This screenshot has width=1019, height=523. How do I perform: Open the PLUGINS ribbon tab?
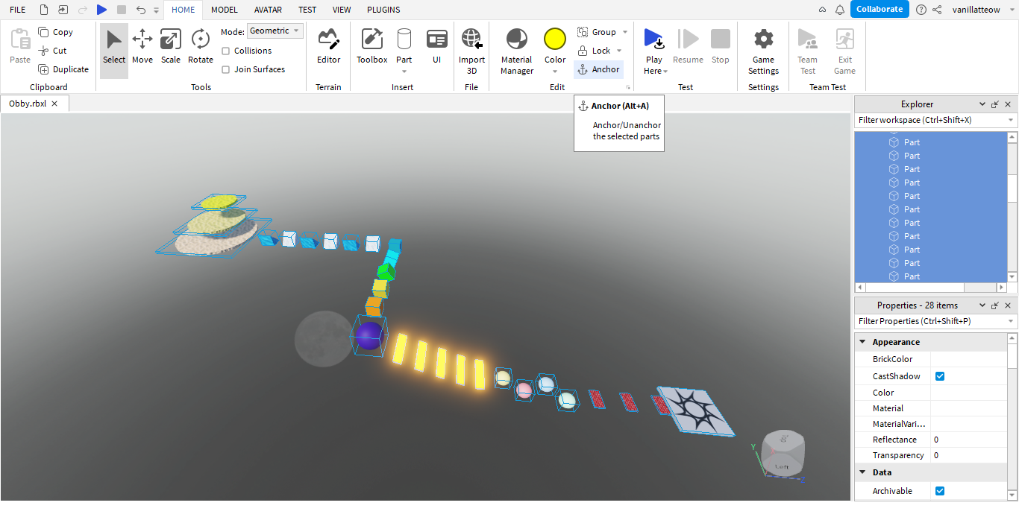point(383,10)
